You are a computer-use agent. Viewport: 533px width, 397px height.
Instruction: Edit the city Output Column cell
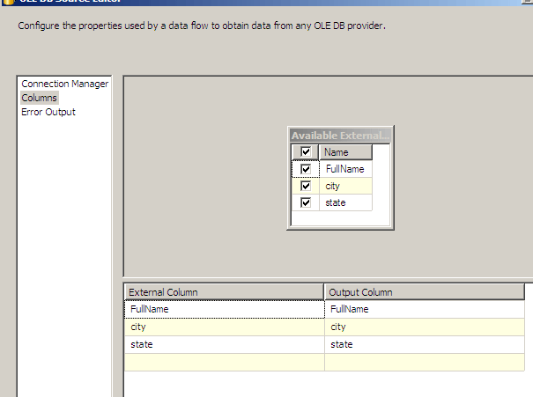pyautogui.click(x=425, y=327)
